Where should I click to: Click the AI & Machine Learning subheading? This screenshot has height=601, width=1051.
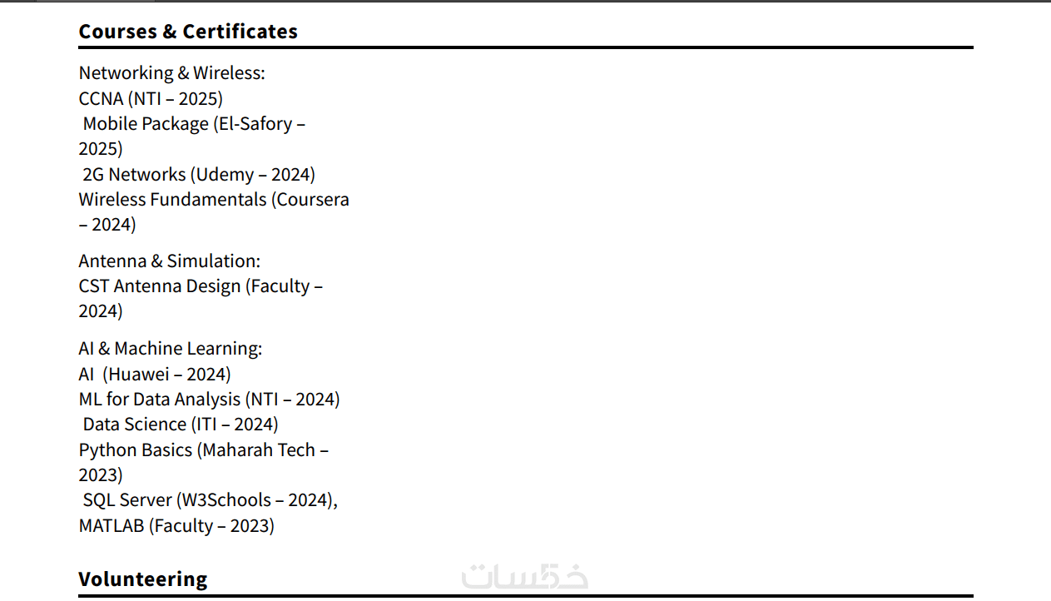(170, 349)
